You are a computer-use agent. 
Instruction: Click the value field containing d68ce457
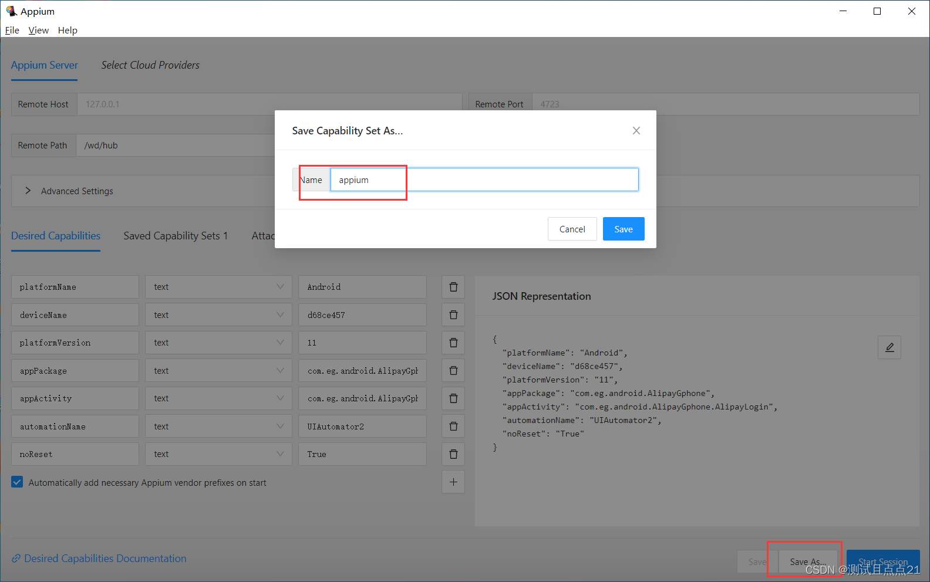pyautogui.click(x=362, y=315)
